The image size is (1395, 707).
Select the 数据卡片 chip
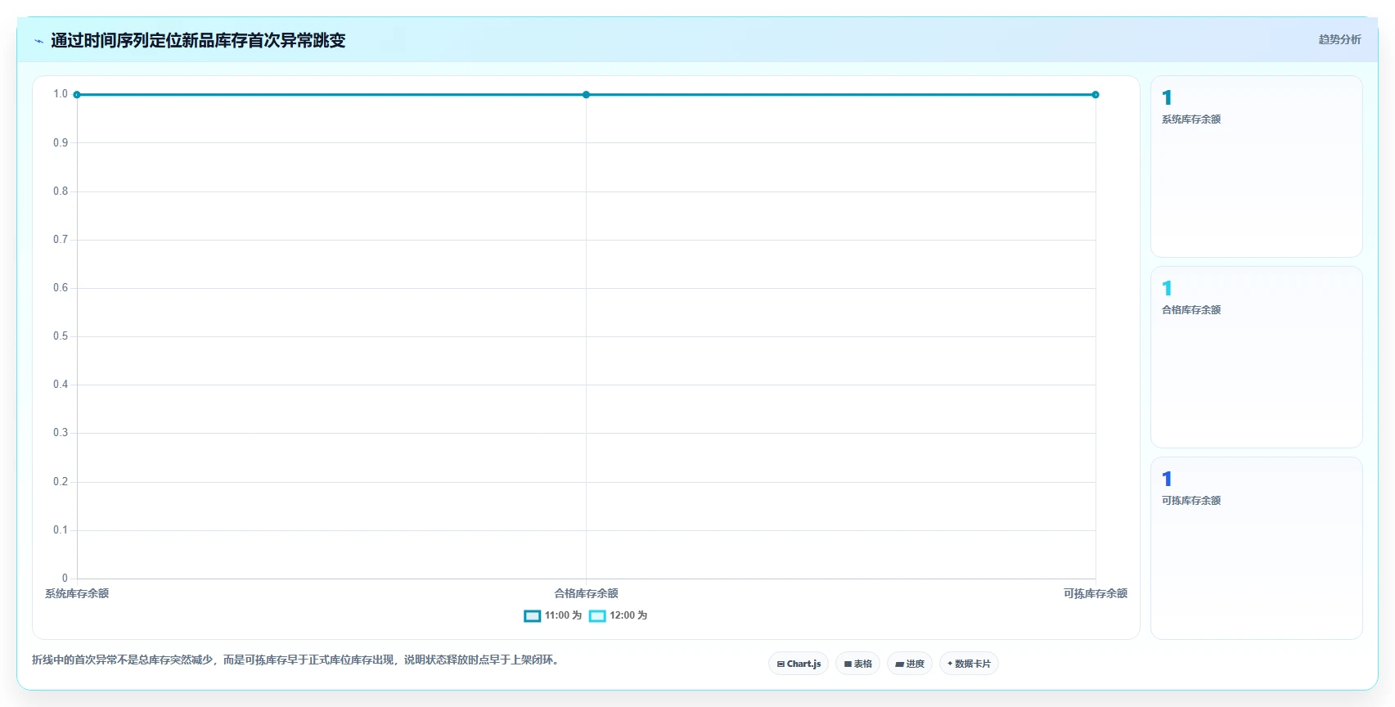click(x=969, y=664)
